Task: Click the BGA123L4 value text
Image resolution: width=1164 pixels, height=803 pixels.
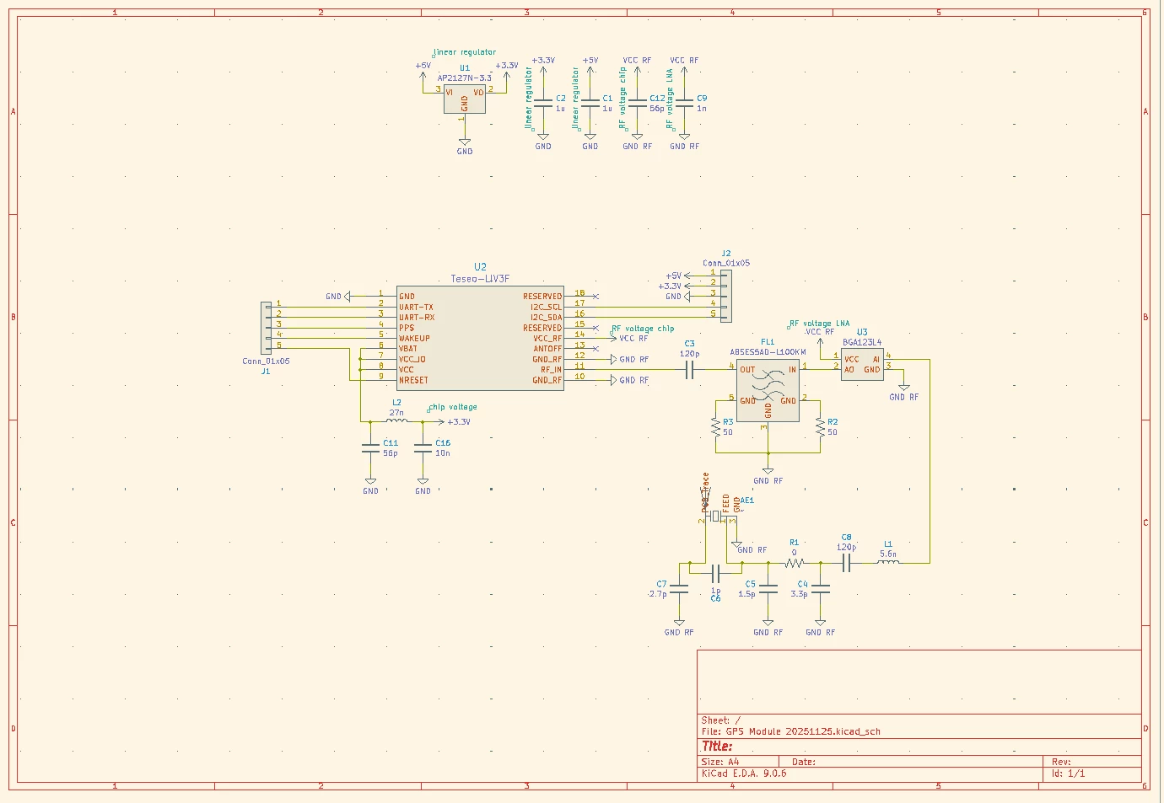Action: coord(862,342)
